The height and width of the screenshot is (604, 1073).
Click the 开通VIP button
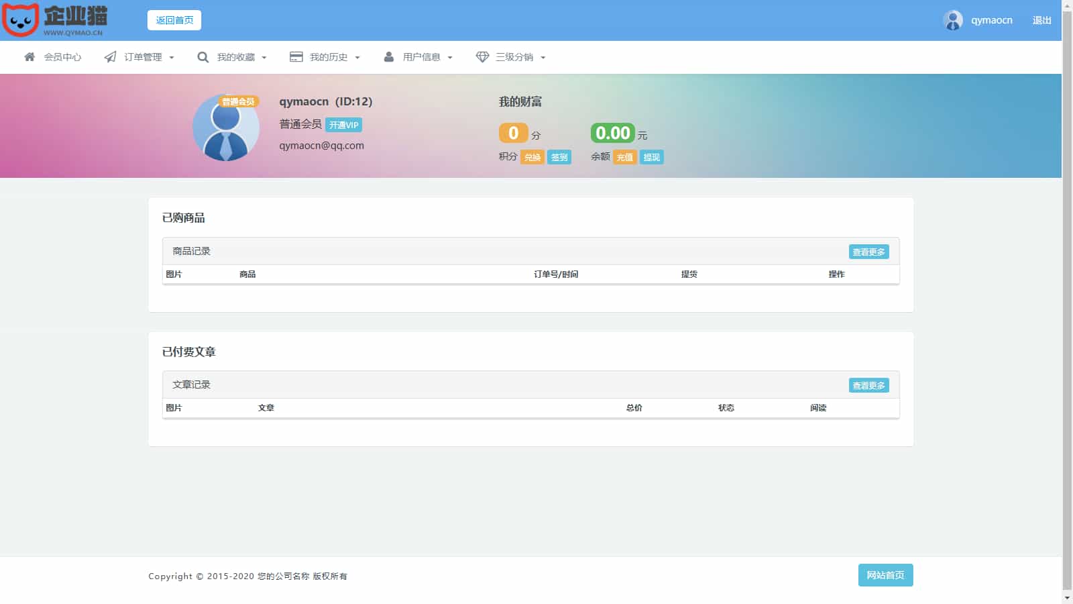click(x=343, y=125)
